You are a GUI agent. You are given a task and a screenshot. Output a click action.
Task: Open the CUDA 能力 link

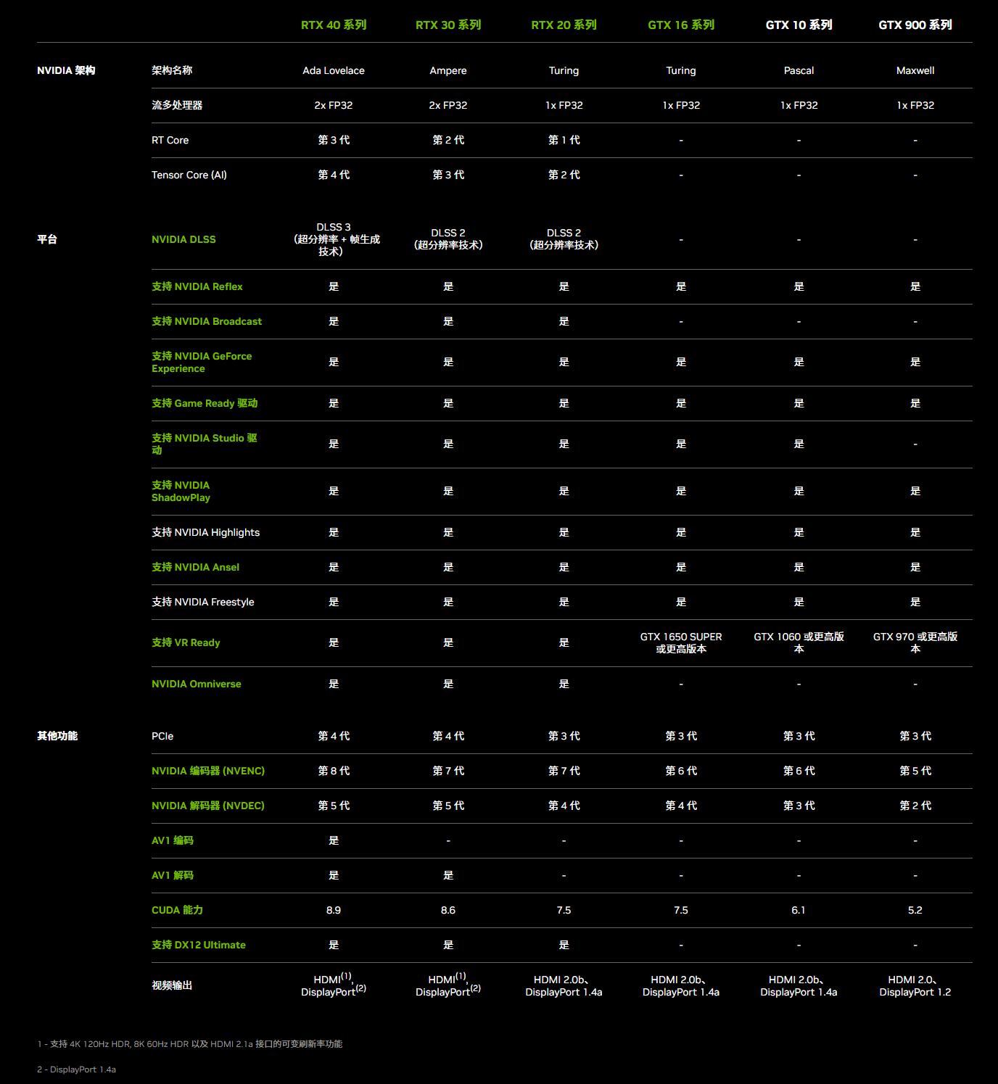(177, 910)
